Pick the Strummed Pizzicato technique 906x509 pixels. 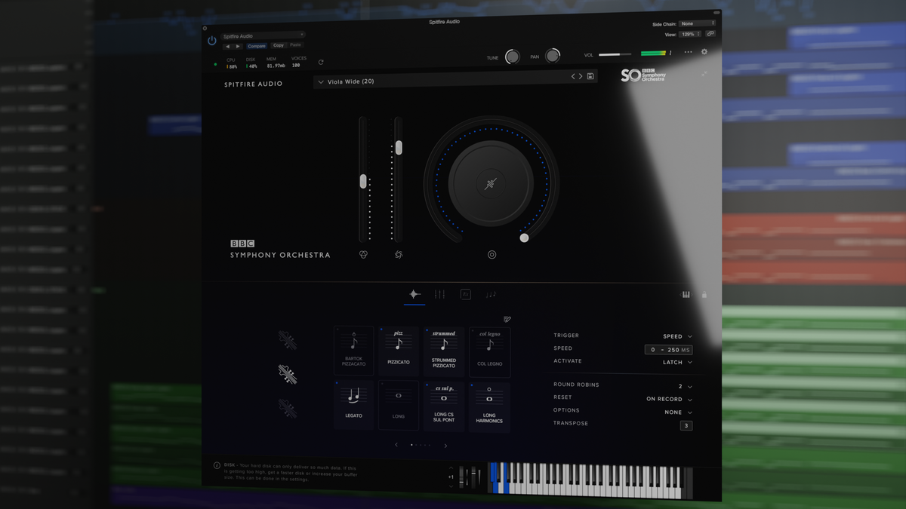coord(444,350)
